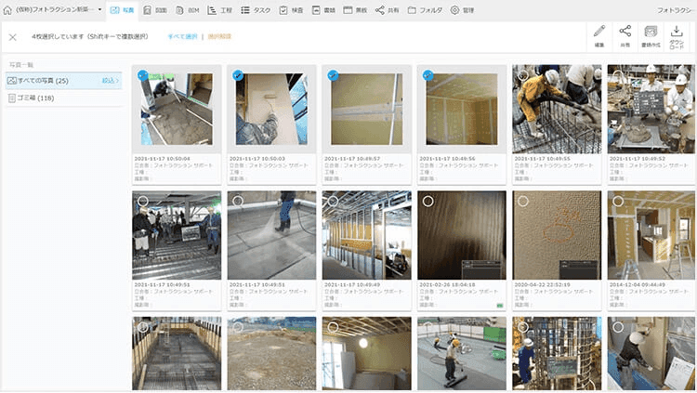Click the 書類作成 icon
Screen dimensions: 697x393
pyautogui.click(x=651, y=31)
